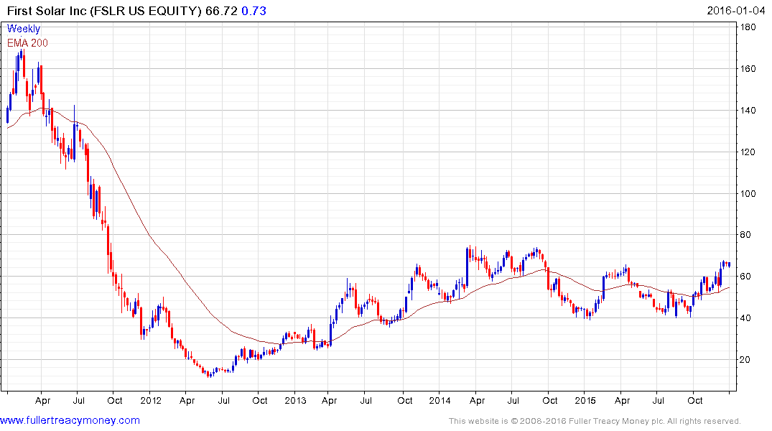Click the EMA 200 indicator label
The height and width of the screenshot is (431, 772).
pos(27,42)
